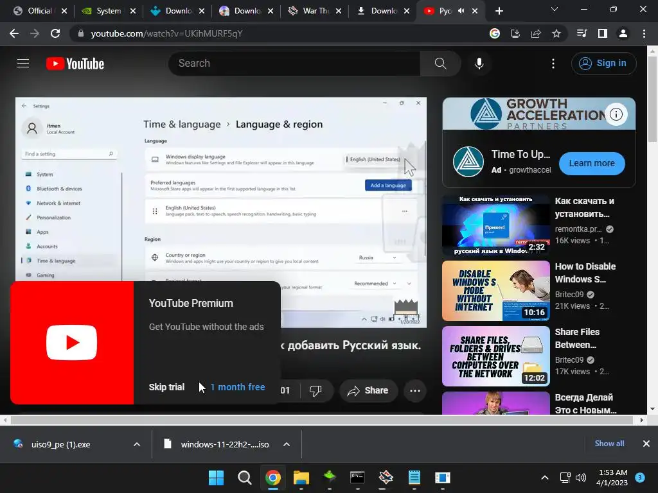This screenshot has width=658, height=493.
Task: Open the ad info icon
Action: 616,114
